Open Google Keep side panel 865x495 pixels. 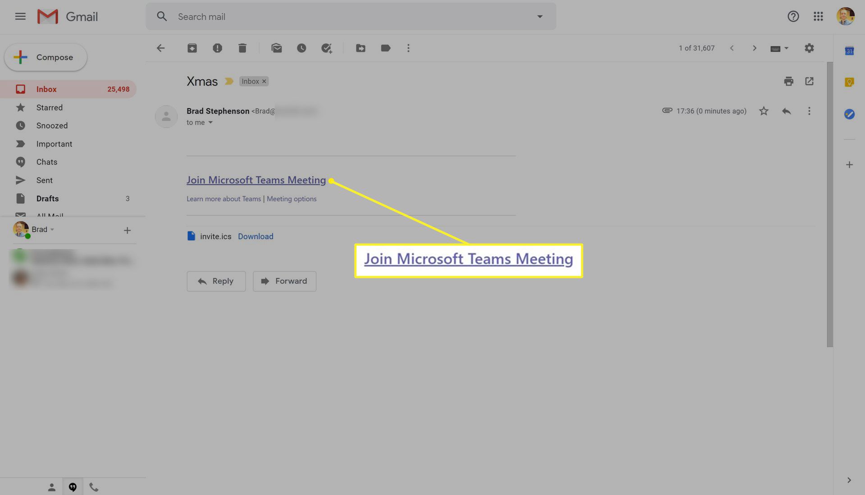click(849, 82)
